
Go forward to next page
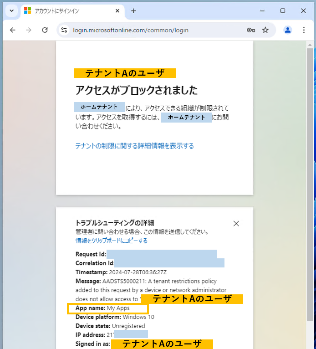click(x=29, y=30)
